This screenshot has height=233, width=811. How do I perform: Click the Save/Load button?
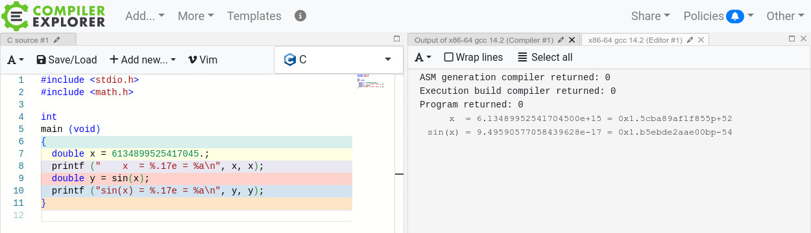66,60
